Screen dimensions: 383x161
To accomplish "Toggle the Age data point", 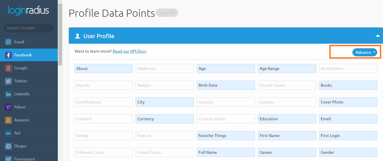I will (x=226, y=69).
